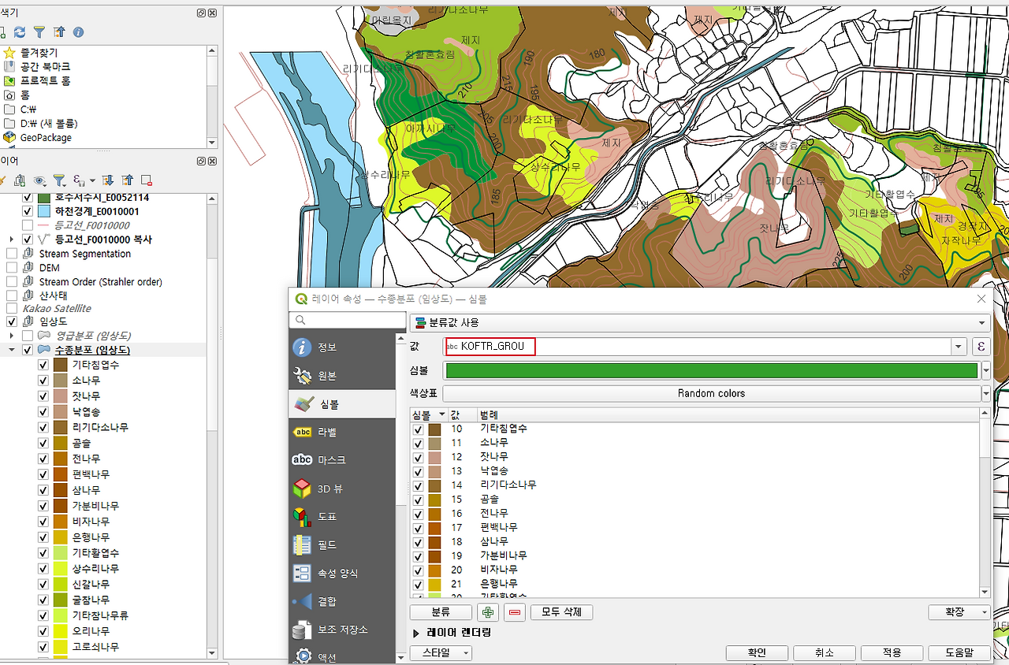The image size is (1009, 665).
Task: Open the Layer Styling panel paintbrush icon
Action: pyautogui.click(x=5, y=180)
